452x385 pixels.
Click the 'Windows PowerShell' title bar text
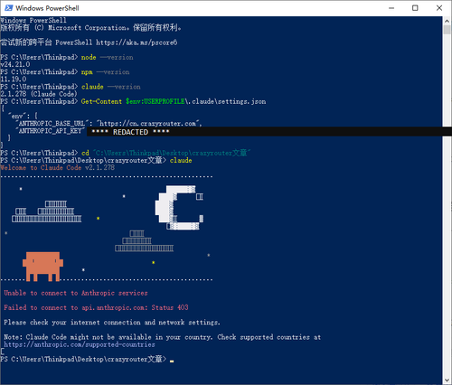click(47, 8)
